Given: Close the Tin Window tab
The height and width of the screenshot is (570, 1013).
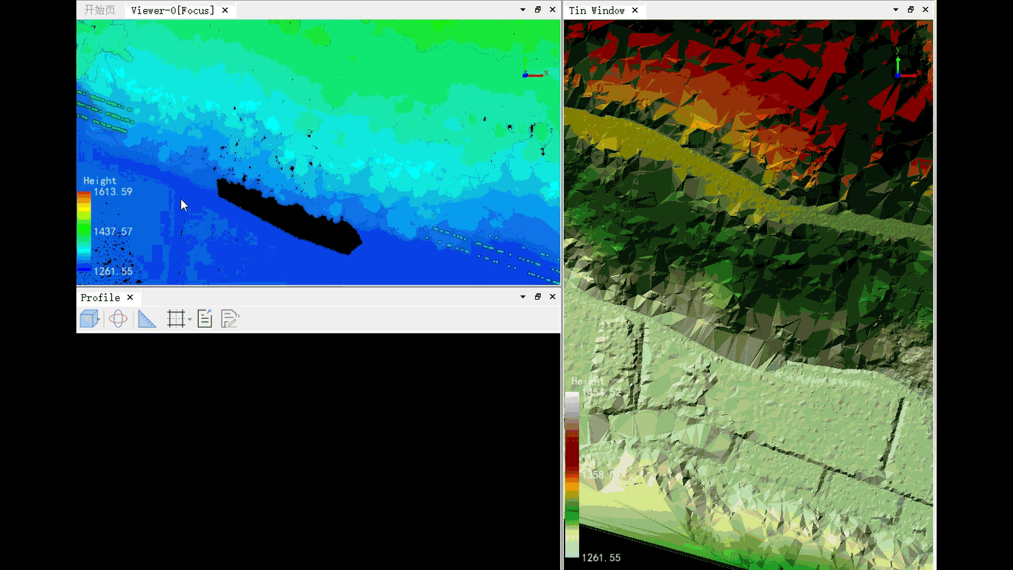Looking at the screenshot, I should pyautogui.click(x=635, y=10).
